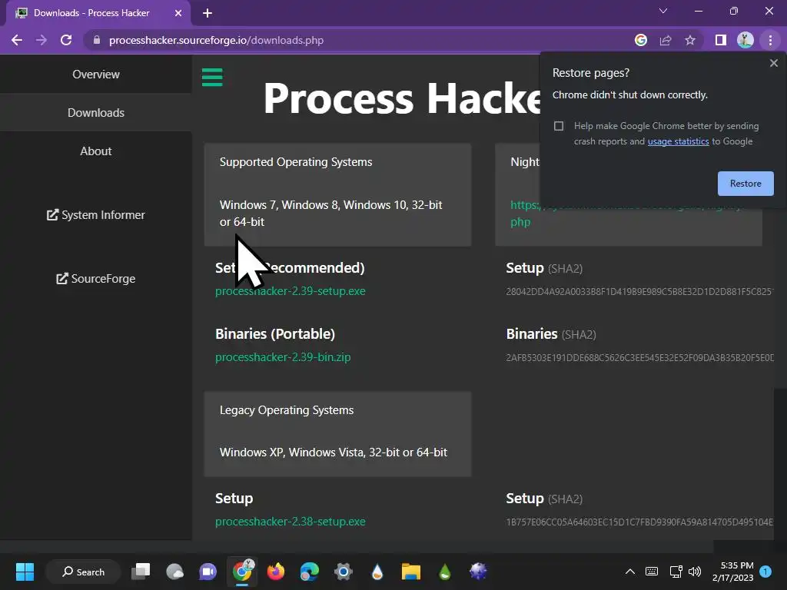This screenshot has height=590, width=787.
Task: Reload the page with the refresh icon
Action: point(66,40)
